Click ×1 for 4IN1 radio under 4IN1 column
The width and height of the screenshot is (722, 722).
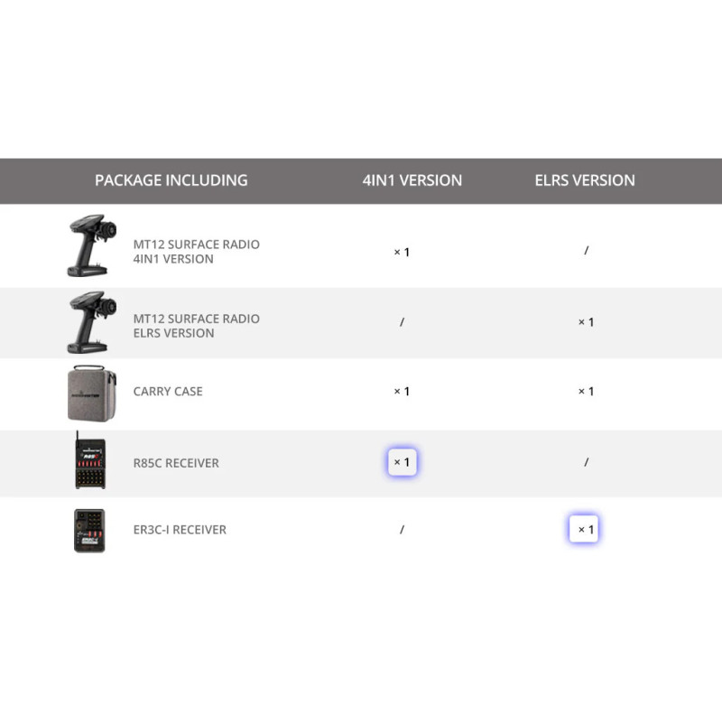(x=402, y=252)
